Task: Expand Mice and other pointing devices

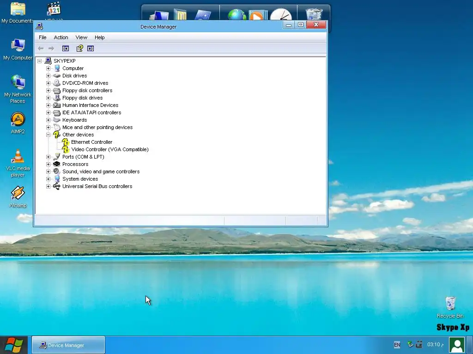Action: (48, 127)
